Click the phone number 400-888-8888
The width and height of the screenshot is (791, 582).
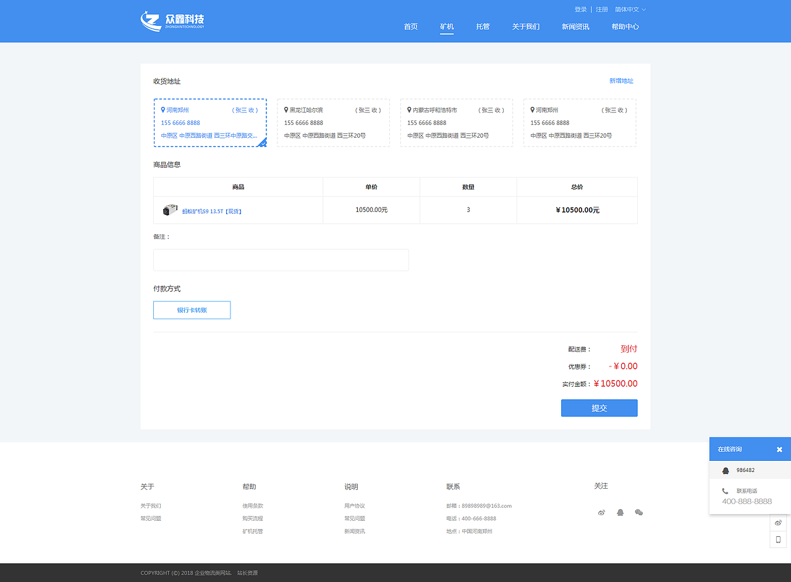click(x=747, y=501)
